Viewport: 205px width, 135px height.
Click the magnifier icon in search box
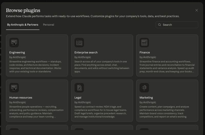160,25
